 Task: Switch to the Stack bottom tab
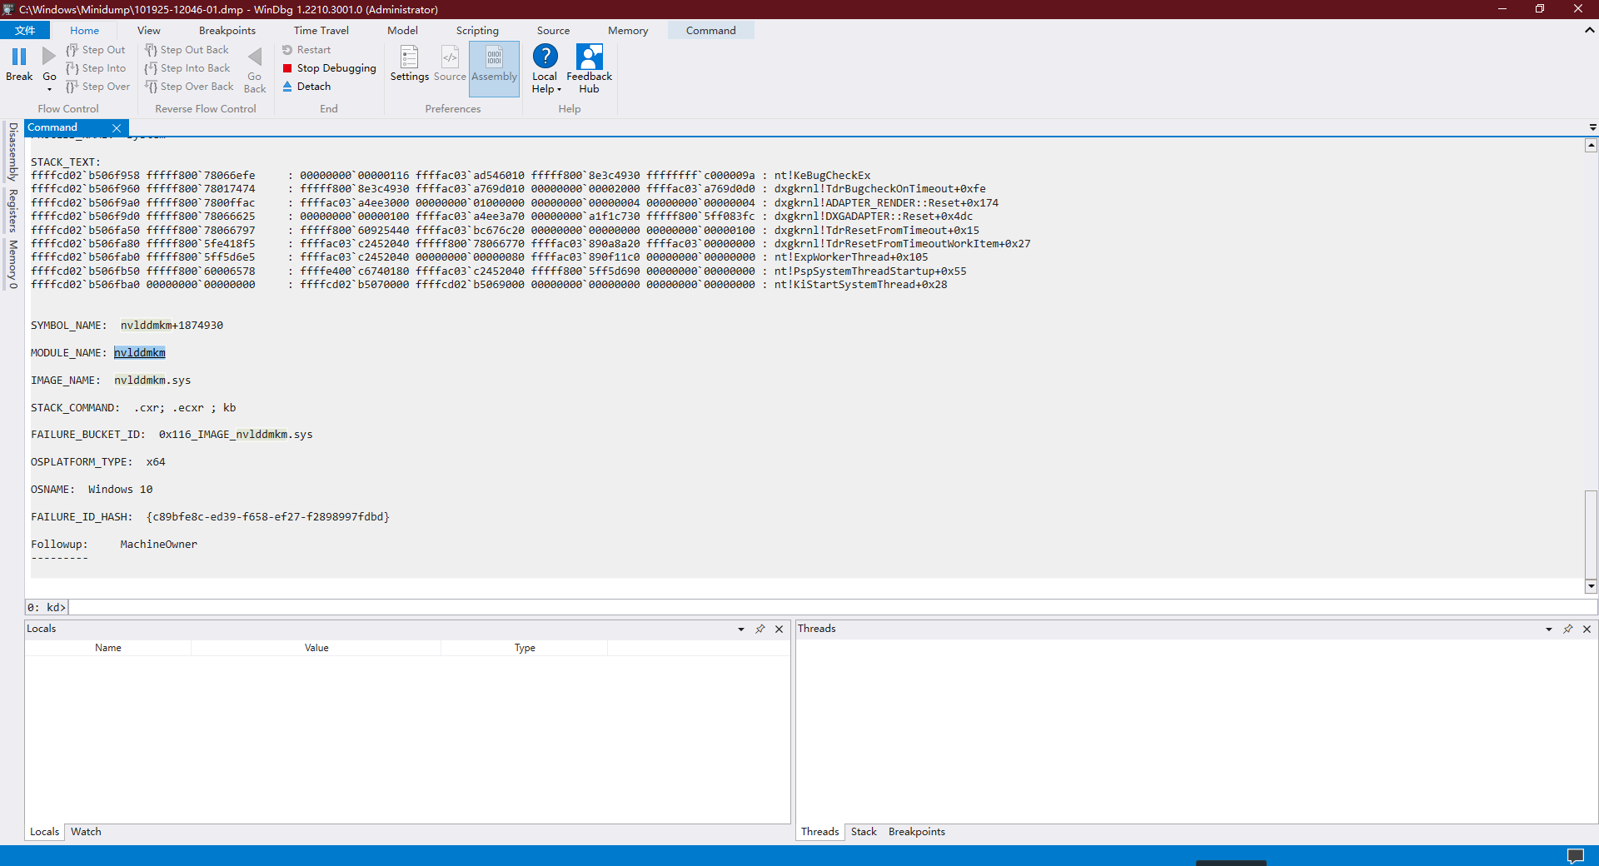pos(864,832)
